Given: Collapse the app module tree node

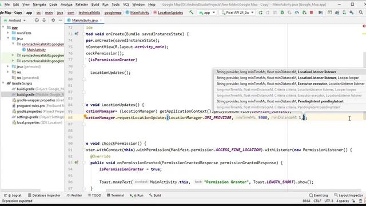Looking at the screenshot, I should click(x=3, y=27).
